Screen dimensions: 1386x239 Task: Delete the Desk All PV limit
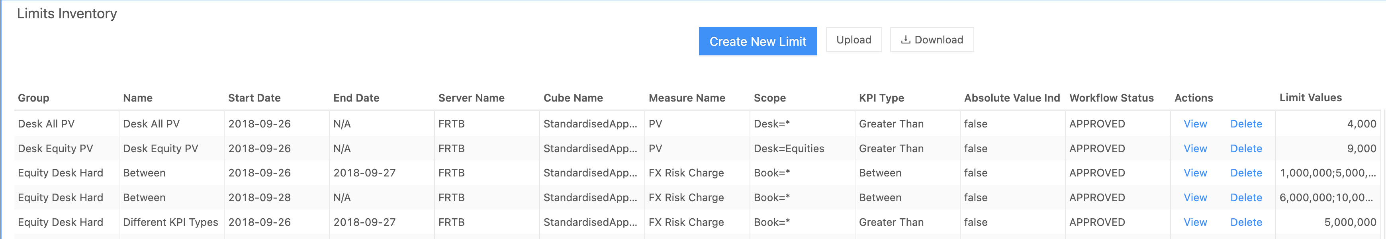pyautogui.click(x=1246, y=124)
